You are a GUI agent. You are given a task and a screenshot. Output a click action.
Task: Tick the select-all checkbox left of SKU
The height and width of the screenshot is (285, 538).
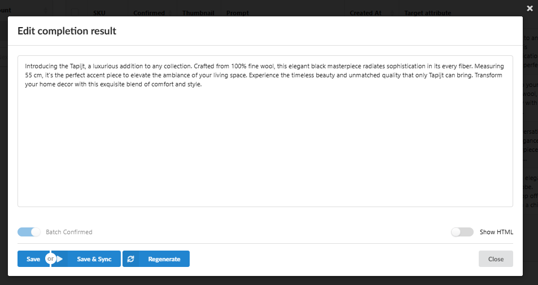click(76, 12)
